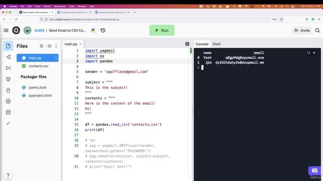Open the Bookmarks menu in menu bar
This screenshot has height=181, width=323.
[60, 7]
